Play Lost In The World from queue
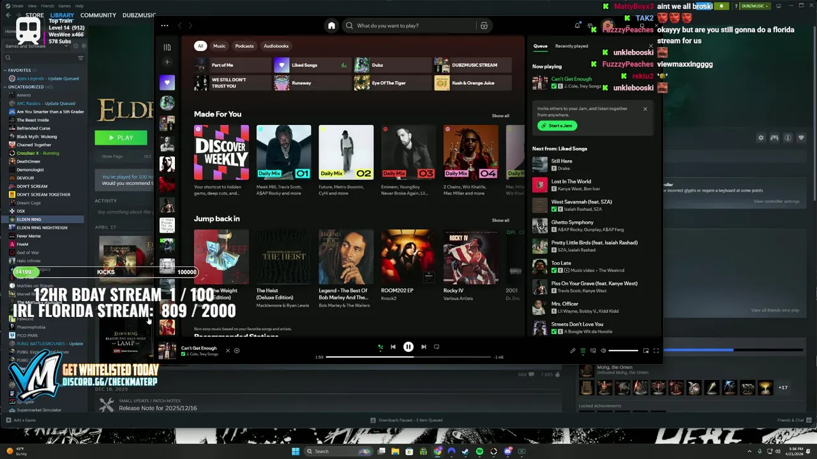 pos(594,185)
